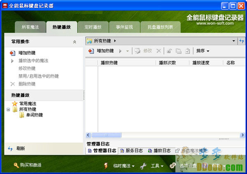Click 选项设置 at the bottom
The width and height of the screenshot is (247, 174).
click(188, 166)
